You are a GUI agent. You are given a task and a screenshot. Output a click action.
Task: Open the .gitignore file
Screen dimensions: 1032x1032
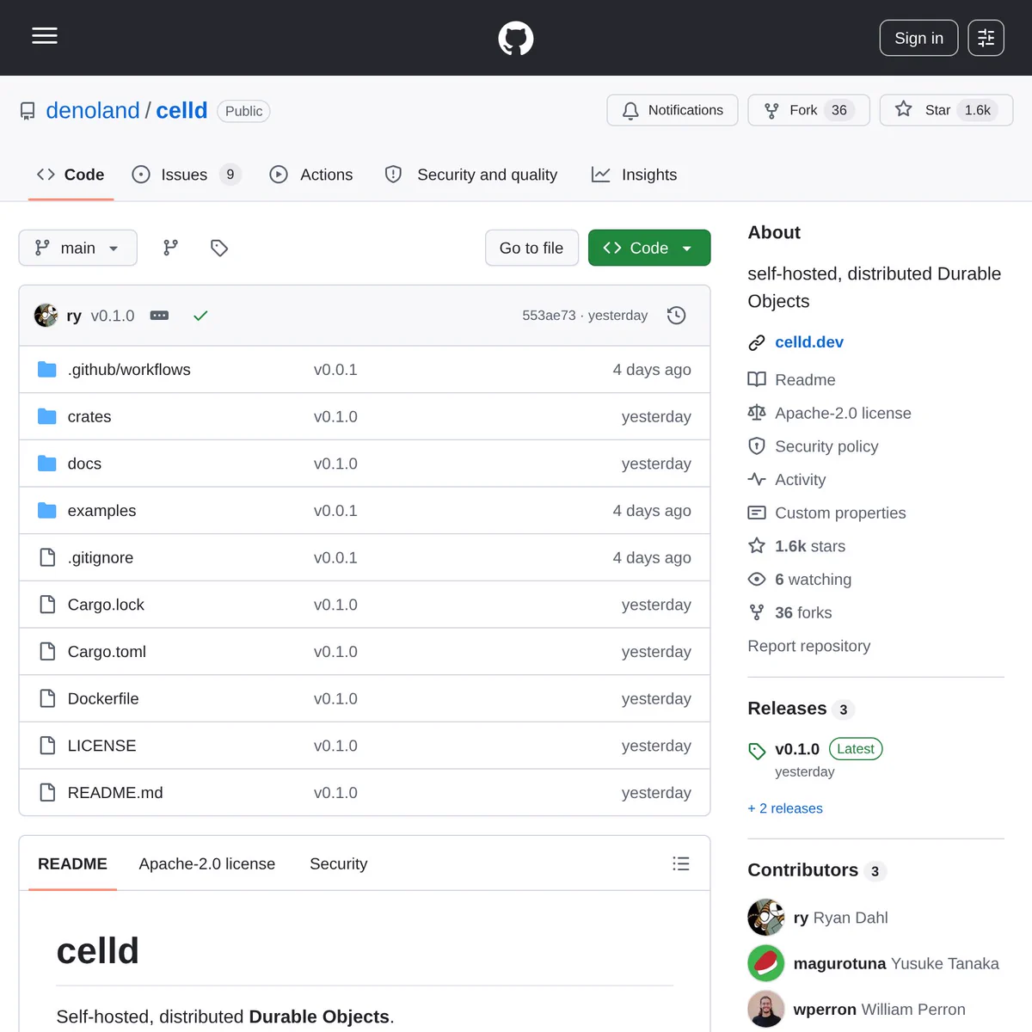101,557
